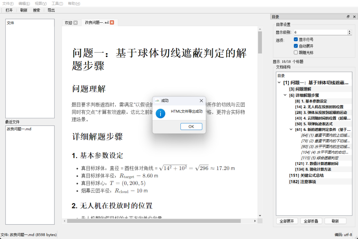The image size is (358, 239).
Task: Switch to the 欢迎 tab
Action: [69, 23]
